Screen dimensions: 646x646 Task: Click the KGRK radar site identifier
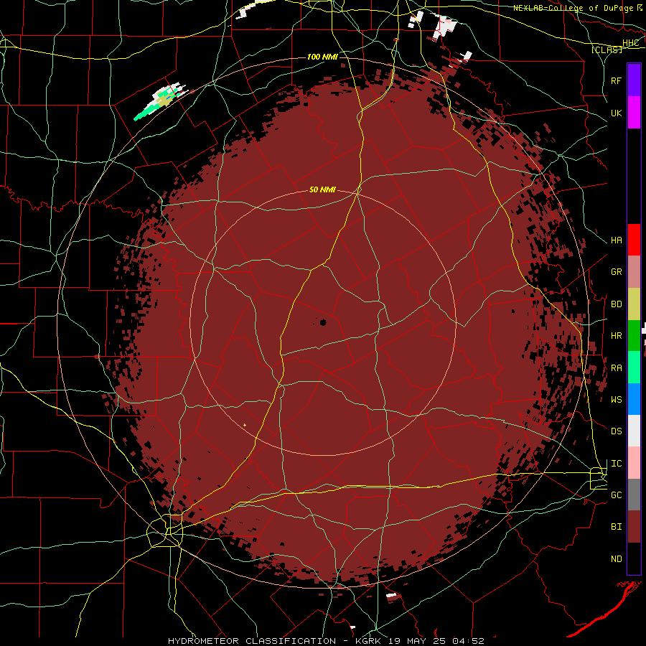(367, 641)
